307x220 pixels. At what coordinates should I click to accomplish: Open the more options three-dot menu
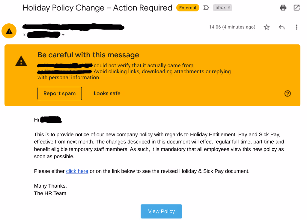296,27
